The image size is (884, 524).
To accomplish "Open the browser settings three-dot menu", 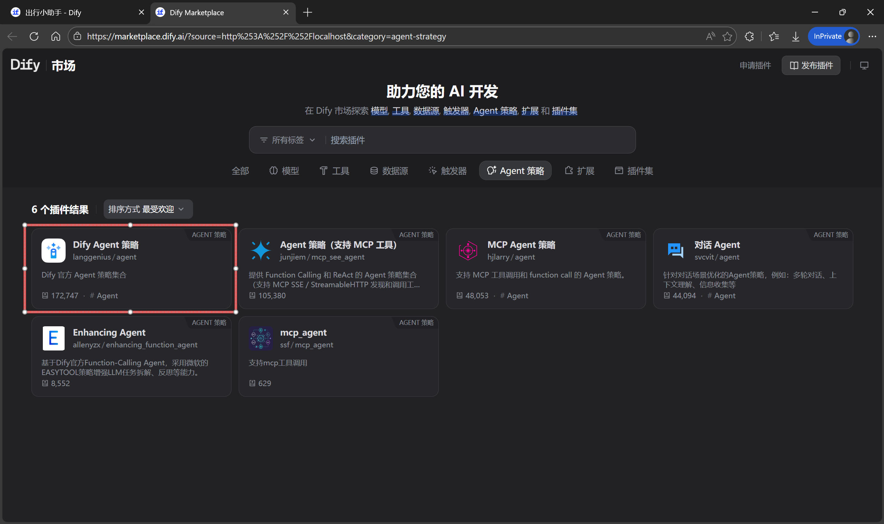I will (x=872, y=36).
